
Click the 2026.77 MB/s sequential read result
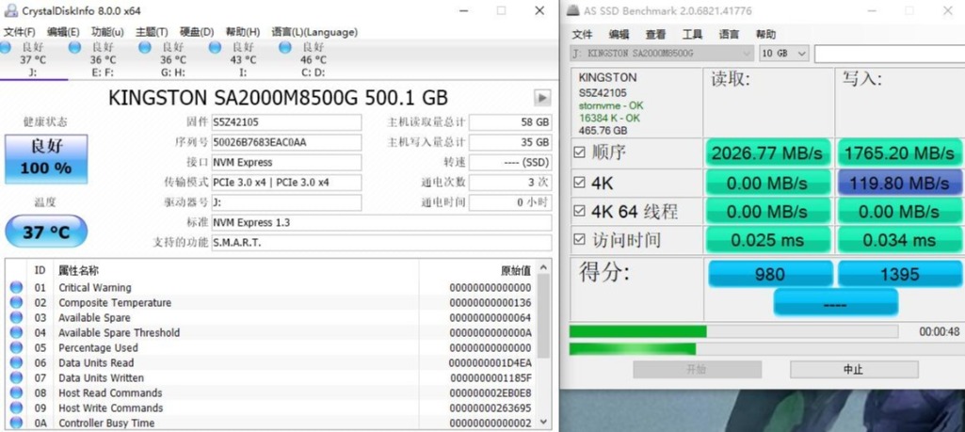767,152
